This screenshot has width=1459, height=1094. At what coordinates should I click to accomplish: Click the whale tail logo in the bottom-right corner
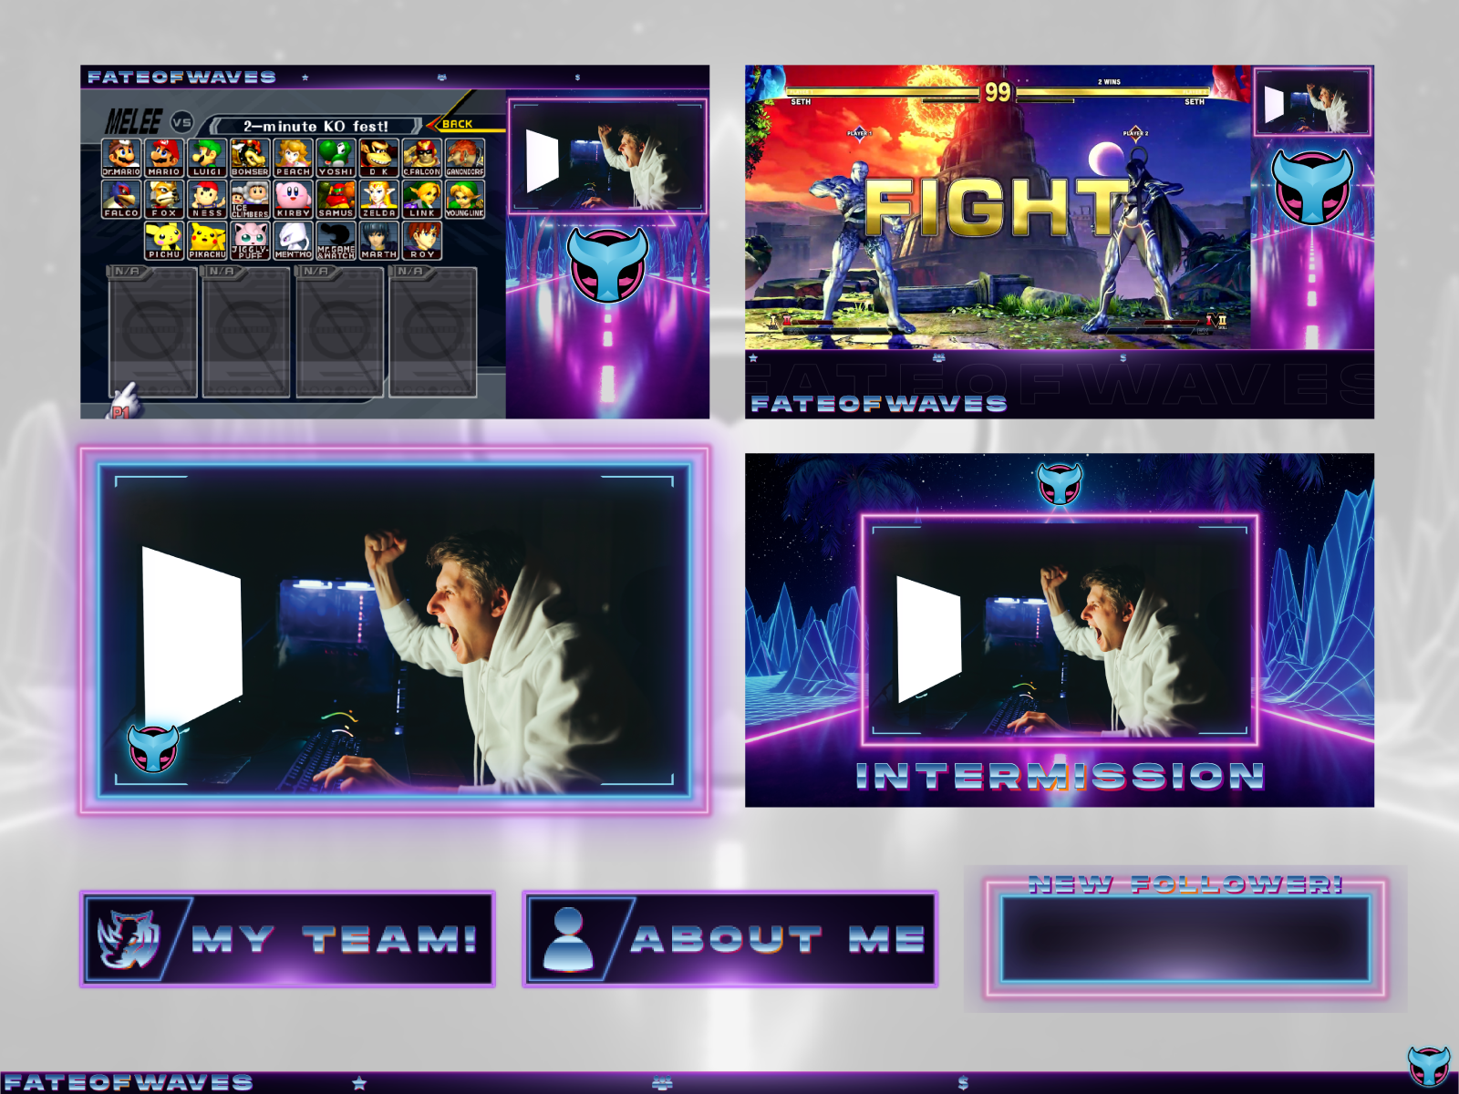[1429, 1066]
